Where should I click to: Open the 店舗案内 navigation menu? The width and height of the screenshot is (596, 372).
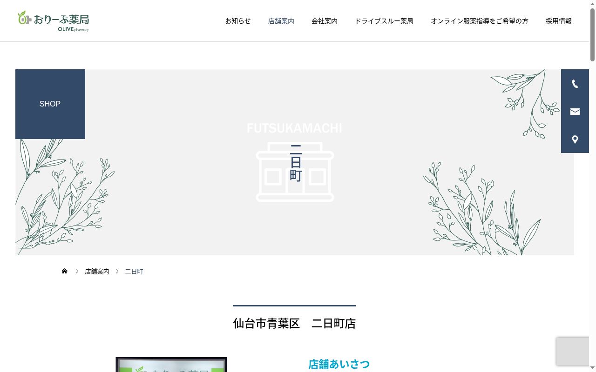(x=281, y=21)
